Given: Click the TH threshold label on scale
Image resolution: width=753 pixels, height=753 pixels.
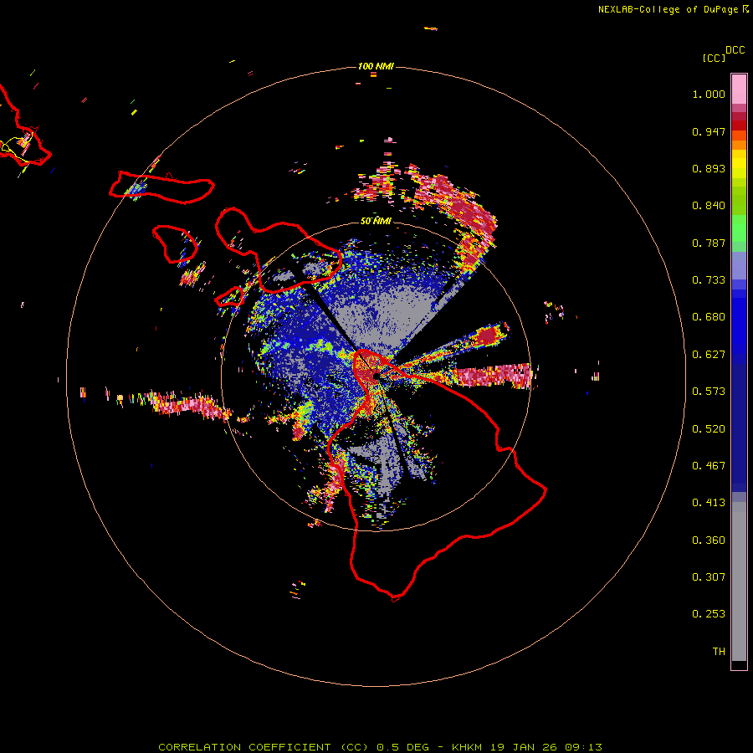Looking at the screenshot, I should pyautogui.click(x=719, y=652).
